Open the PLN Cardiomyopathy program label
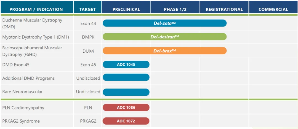 [23, 108]
